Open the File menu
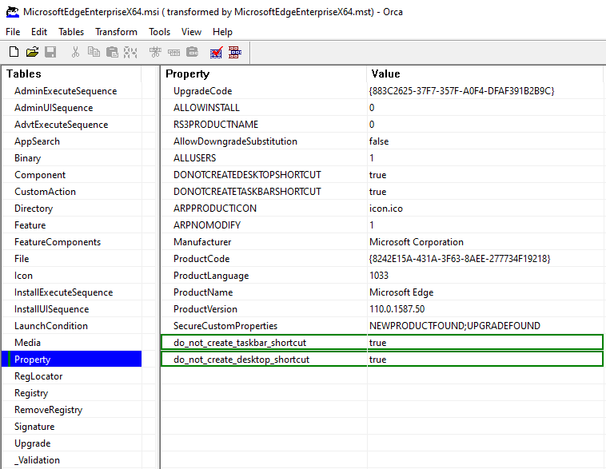Image resolution: width=606 pixels, height=469 pixels. point(13,32)
